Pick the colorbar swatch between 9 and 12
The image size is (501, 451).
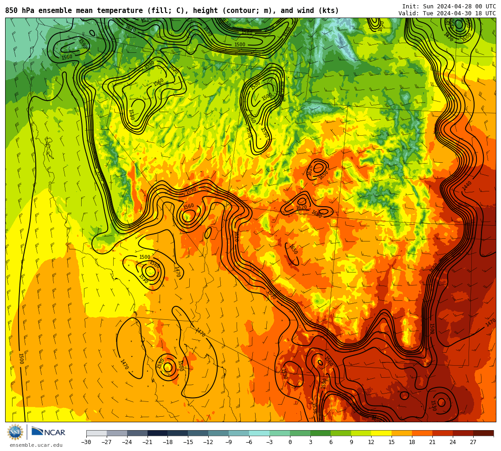[x=361, y=433]
